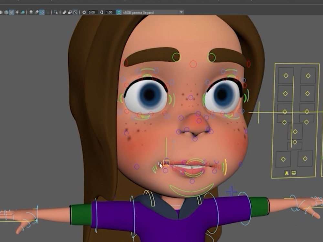Toggle Screen Space Ambient Occlusion icon
Viewport: 323px width, 242px height.
point(31,12)
